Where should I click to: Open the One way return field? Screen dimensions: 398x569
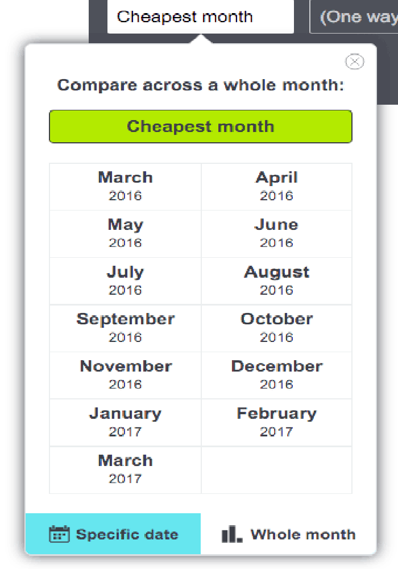click(354, 17)
